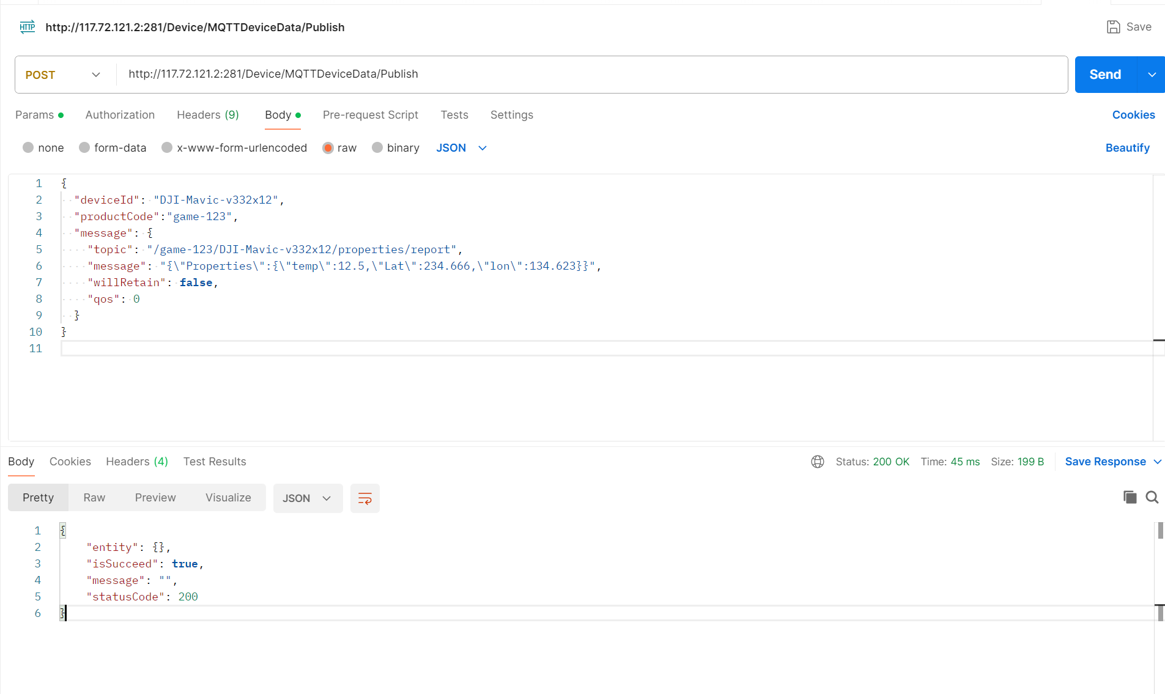Screen dimensions: 1165x694
Task: Copy response body with clipboard icon
Action: pos(1130,497)
